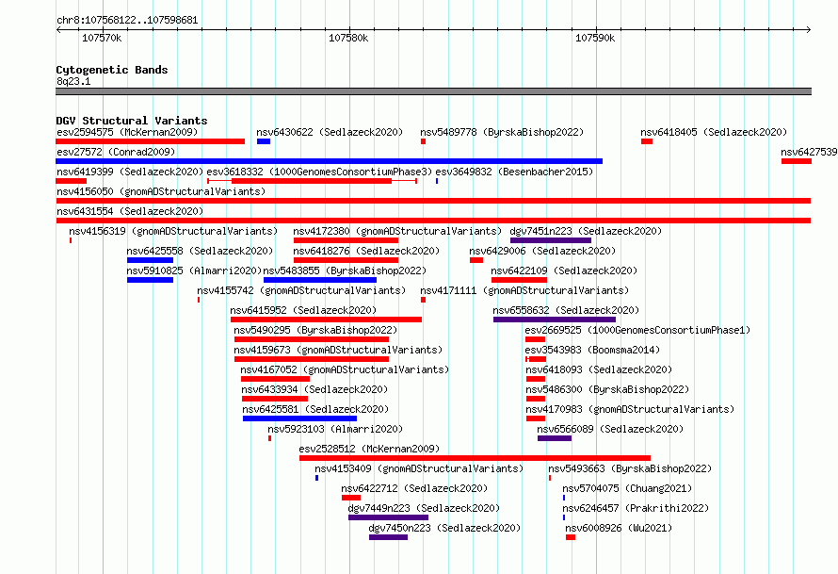
Task: Open nsv6433934 (Sedlazeck2020) label
Action: (314, 389)
